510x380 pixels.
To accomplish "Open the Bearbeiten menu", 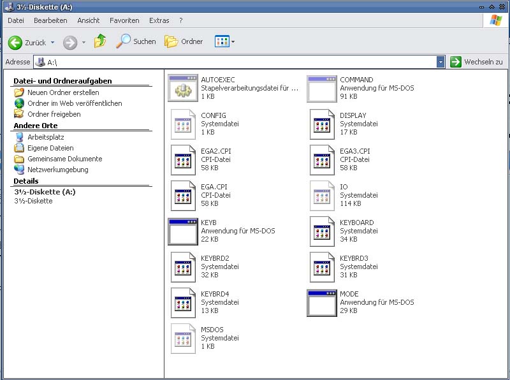I will (50, 20).
